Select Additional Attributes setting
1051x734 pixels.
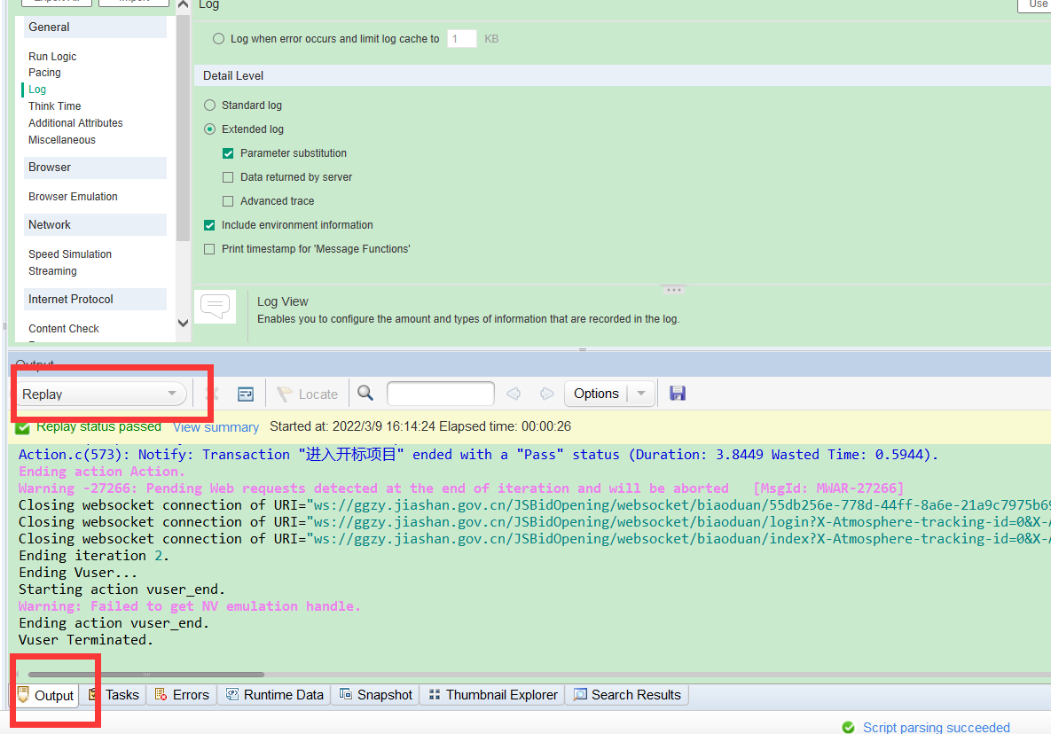pos(75,122)
